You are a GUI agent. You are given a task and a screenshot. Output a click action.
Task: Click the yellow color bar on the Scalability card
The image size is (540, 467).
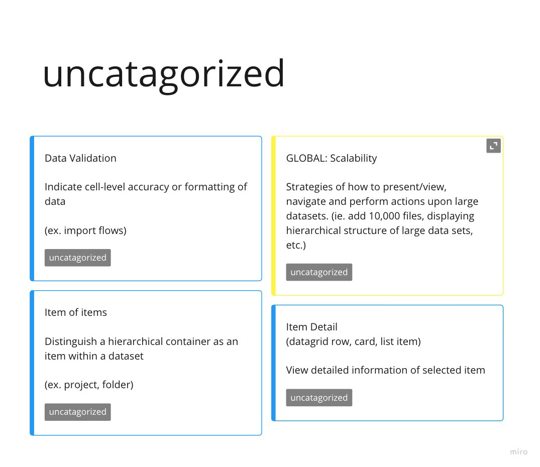tap(273, 216)
